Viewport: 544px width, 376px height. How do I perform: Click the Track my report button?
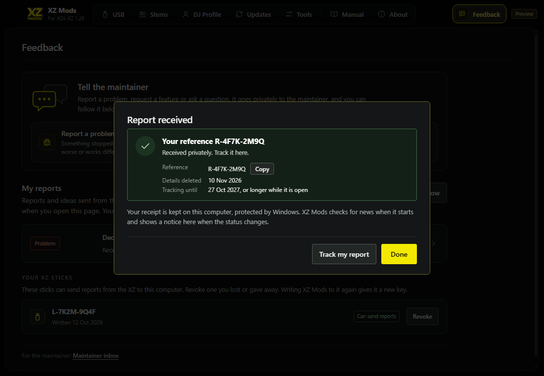pyautogui.click(x=344, y=254)
